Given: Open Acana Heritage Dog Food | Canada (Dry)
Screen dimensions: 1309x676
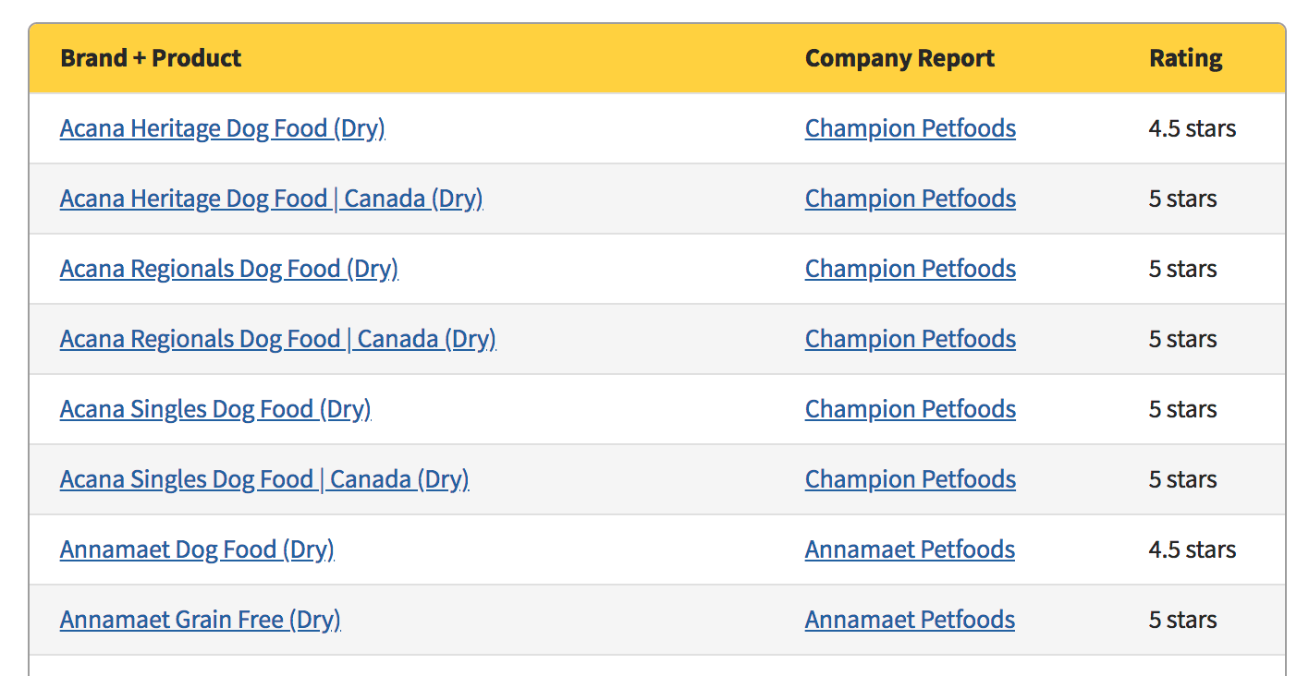Looking at the screenshot, I should 271,199.
